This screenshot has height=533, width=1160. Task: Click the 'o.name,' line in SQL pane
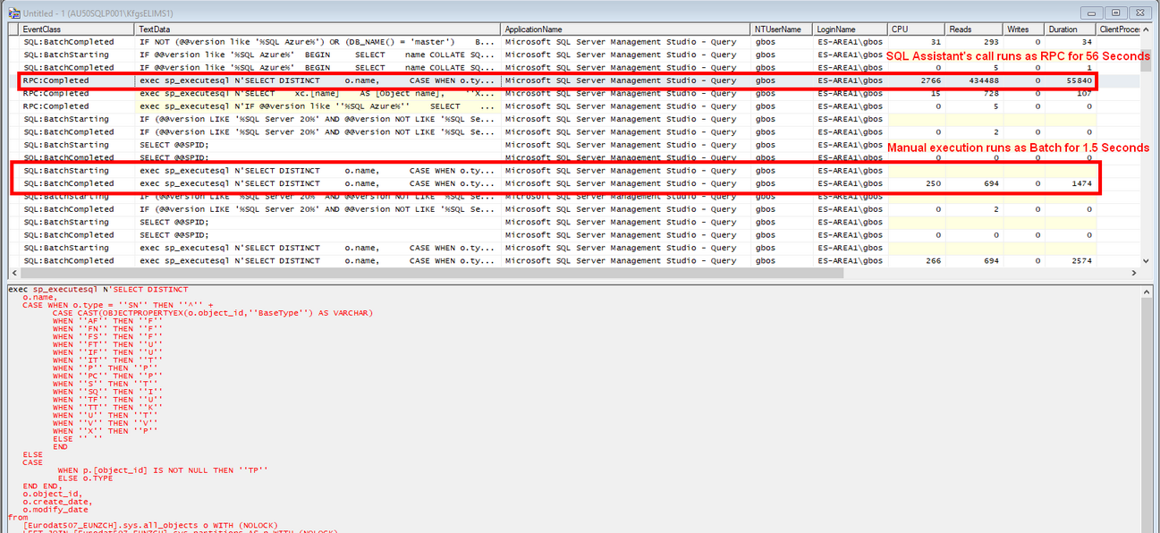40,298
